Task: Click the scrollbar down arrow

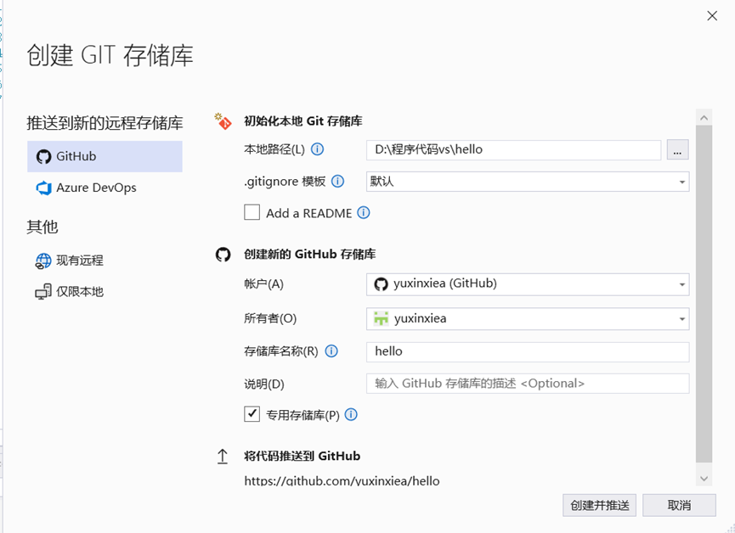Action: tap(704, 478)
